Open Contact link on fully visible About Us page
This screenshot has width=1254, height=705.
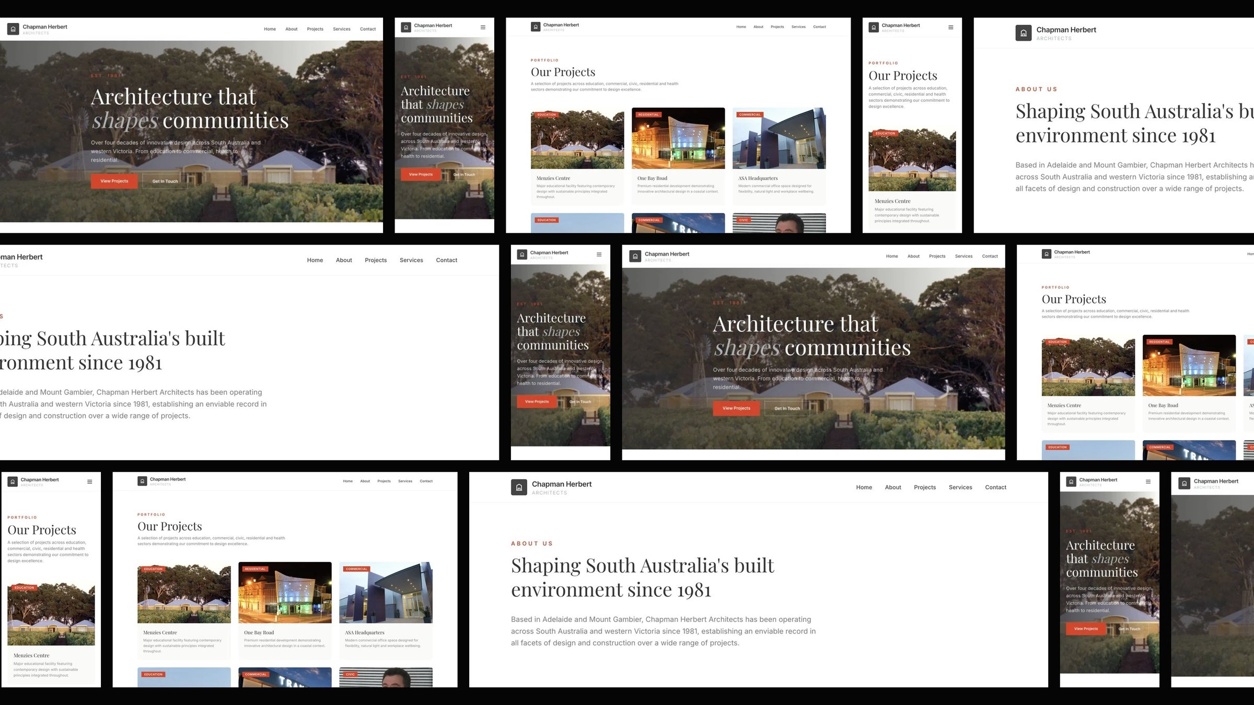(x=995, y=487)
